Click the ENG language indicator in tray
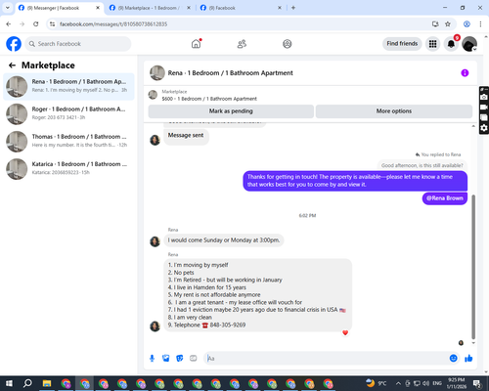 coord(437,383)
